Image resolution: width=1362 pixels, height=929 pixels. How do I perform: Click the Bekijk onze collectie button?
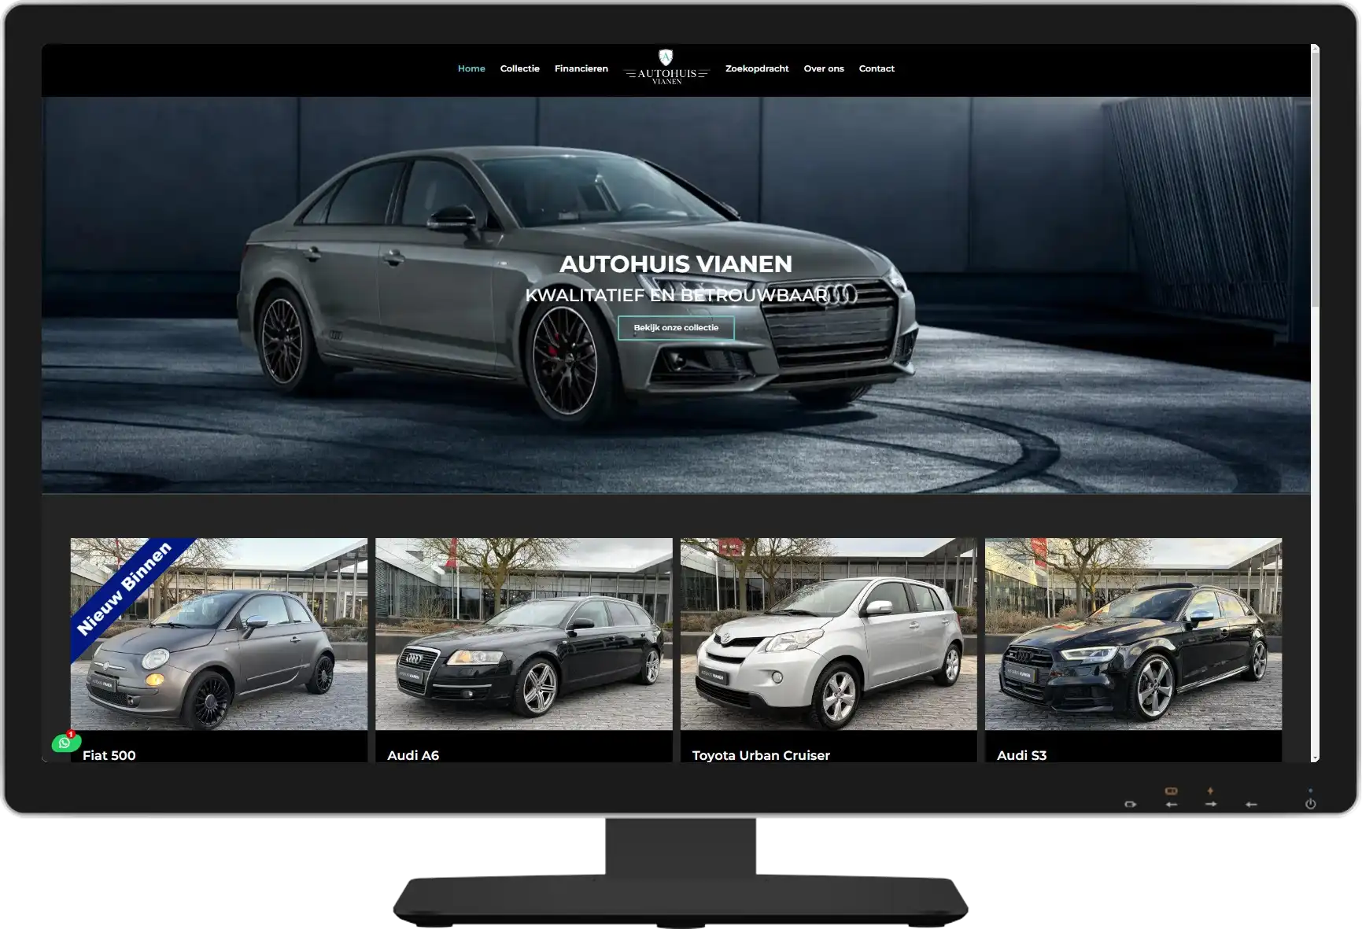(676, 328)
